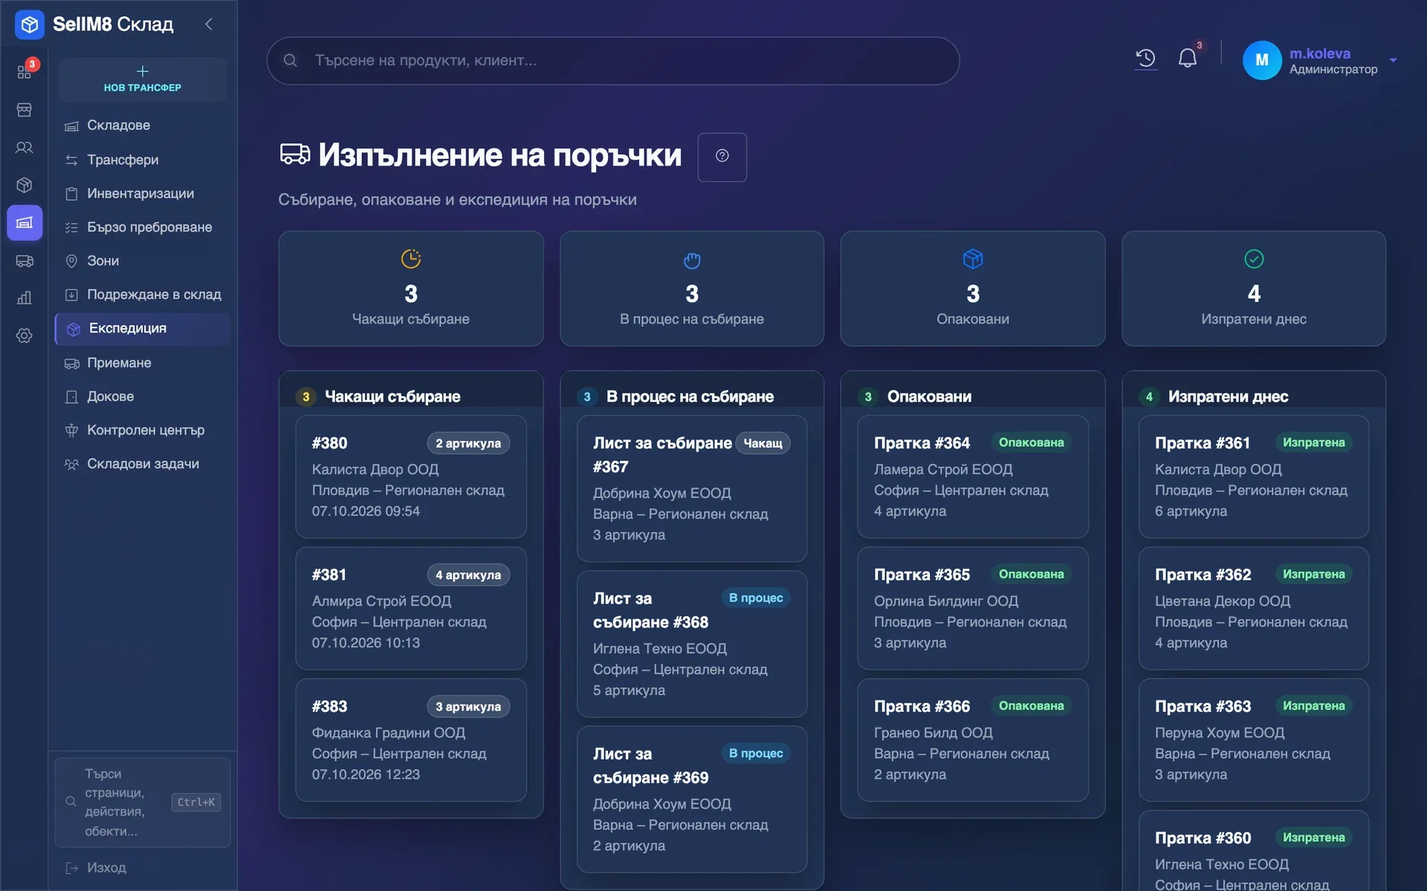The width and height of the screenshot is (1427, 891).
Task: Click the SellM8 logo icon
Action: (30, 25)
